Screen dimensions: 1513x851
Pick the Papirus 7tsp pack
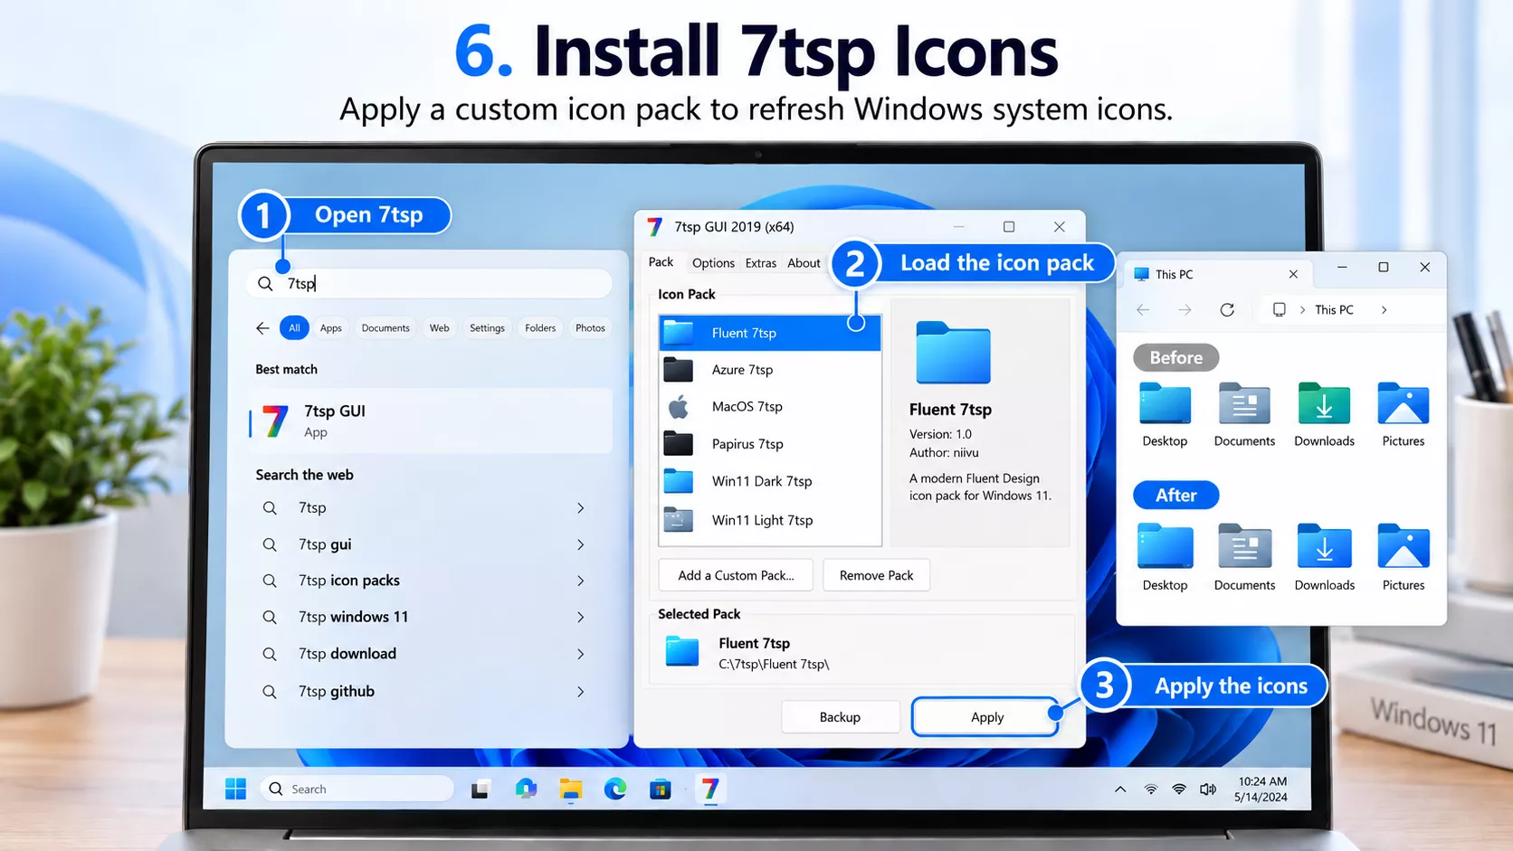coord(770,444)
